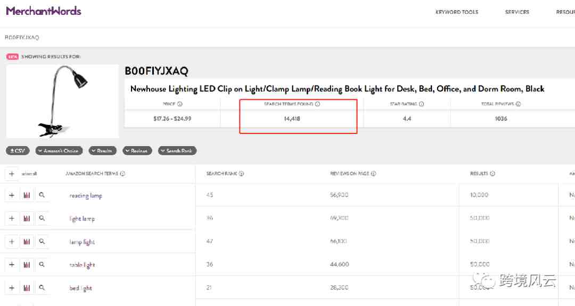This screenshot has width=575, height=306.
Task: Expand the Reviews filter dropdown
Action: pos(137,151)
